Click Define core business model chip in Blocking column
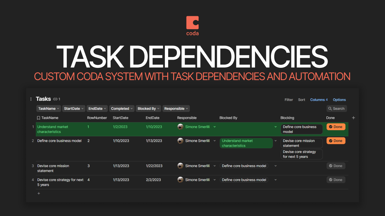The height and width of the screenshot is (216, 385). click(x=301, y=129)
